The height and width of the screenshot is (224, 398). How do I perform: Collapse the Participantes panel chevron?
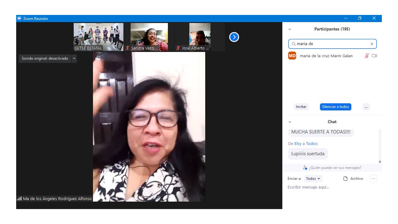tap(290, 29)
